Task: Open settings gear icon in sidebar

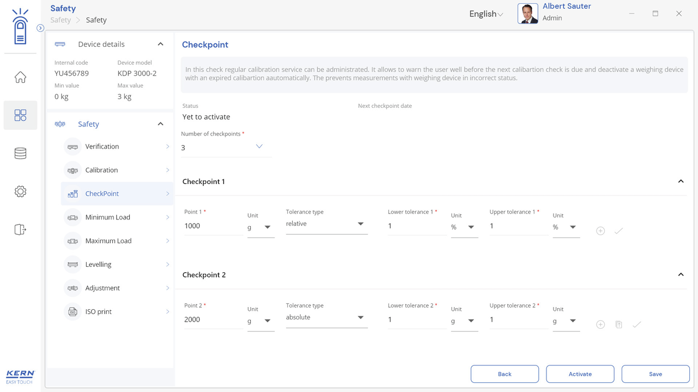Action: point(20,192)
